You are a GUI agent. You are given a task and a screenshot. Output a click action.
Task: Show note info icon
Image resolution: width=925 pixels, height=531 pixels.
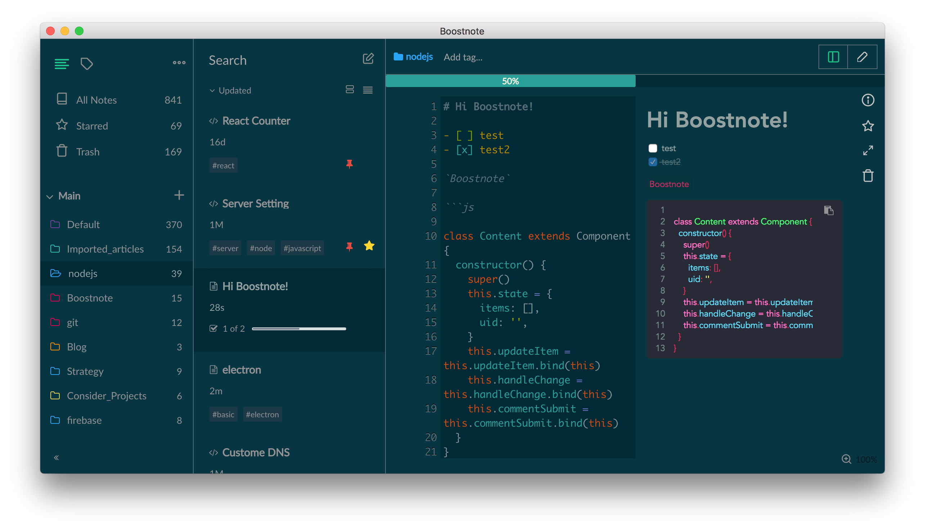(868, 100)
